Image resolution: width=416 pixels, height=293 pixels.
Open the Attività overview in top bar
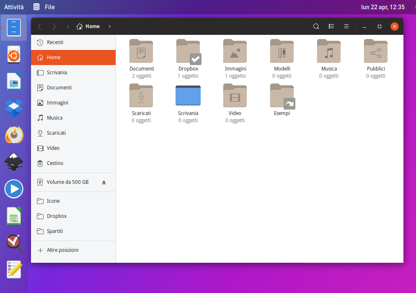[x=14, y=7]
